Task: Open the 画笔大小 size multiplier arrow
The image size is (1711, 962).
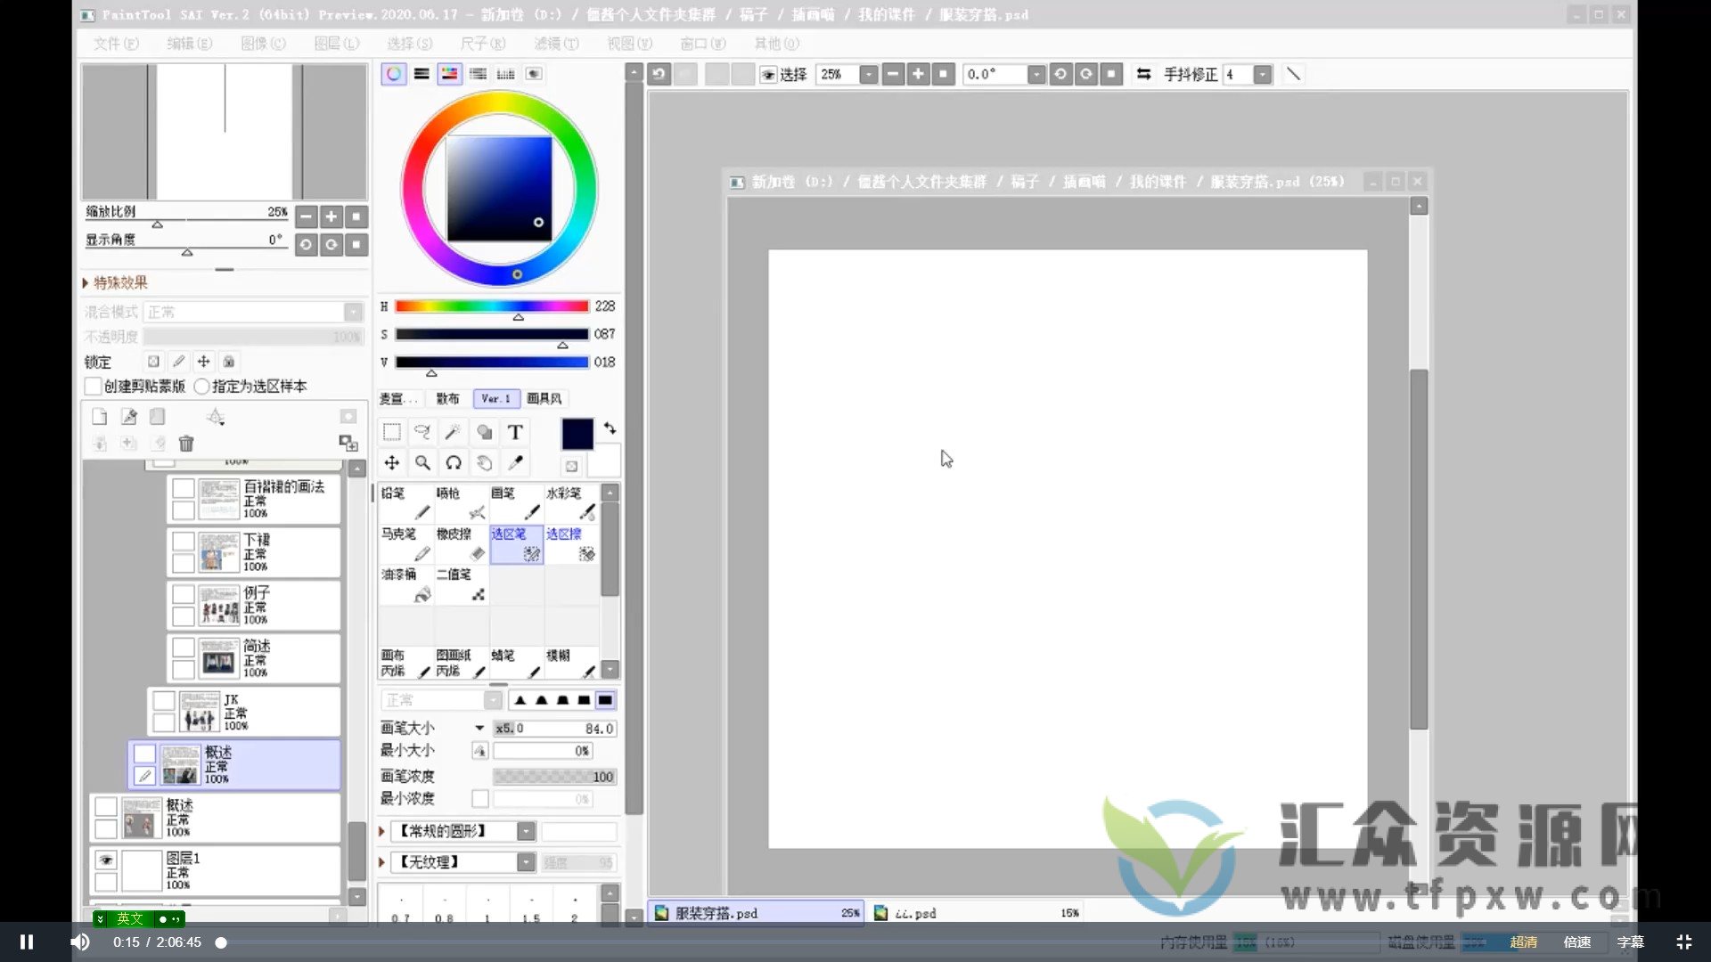Action: (479, 729)
